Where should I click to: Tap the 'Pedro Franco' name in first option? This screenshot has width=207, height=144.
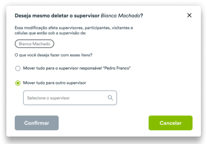click(x=117, y=68)
